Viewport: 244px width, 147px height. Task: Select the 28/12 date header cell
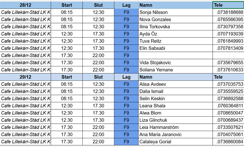click(x=25, y=5)
